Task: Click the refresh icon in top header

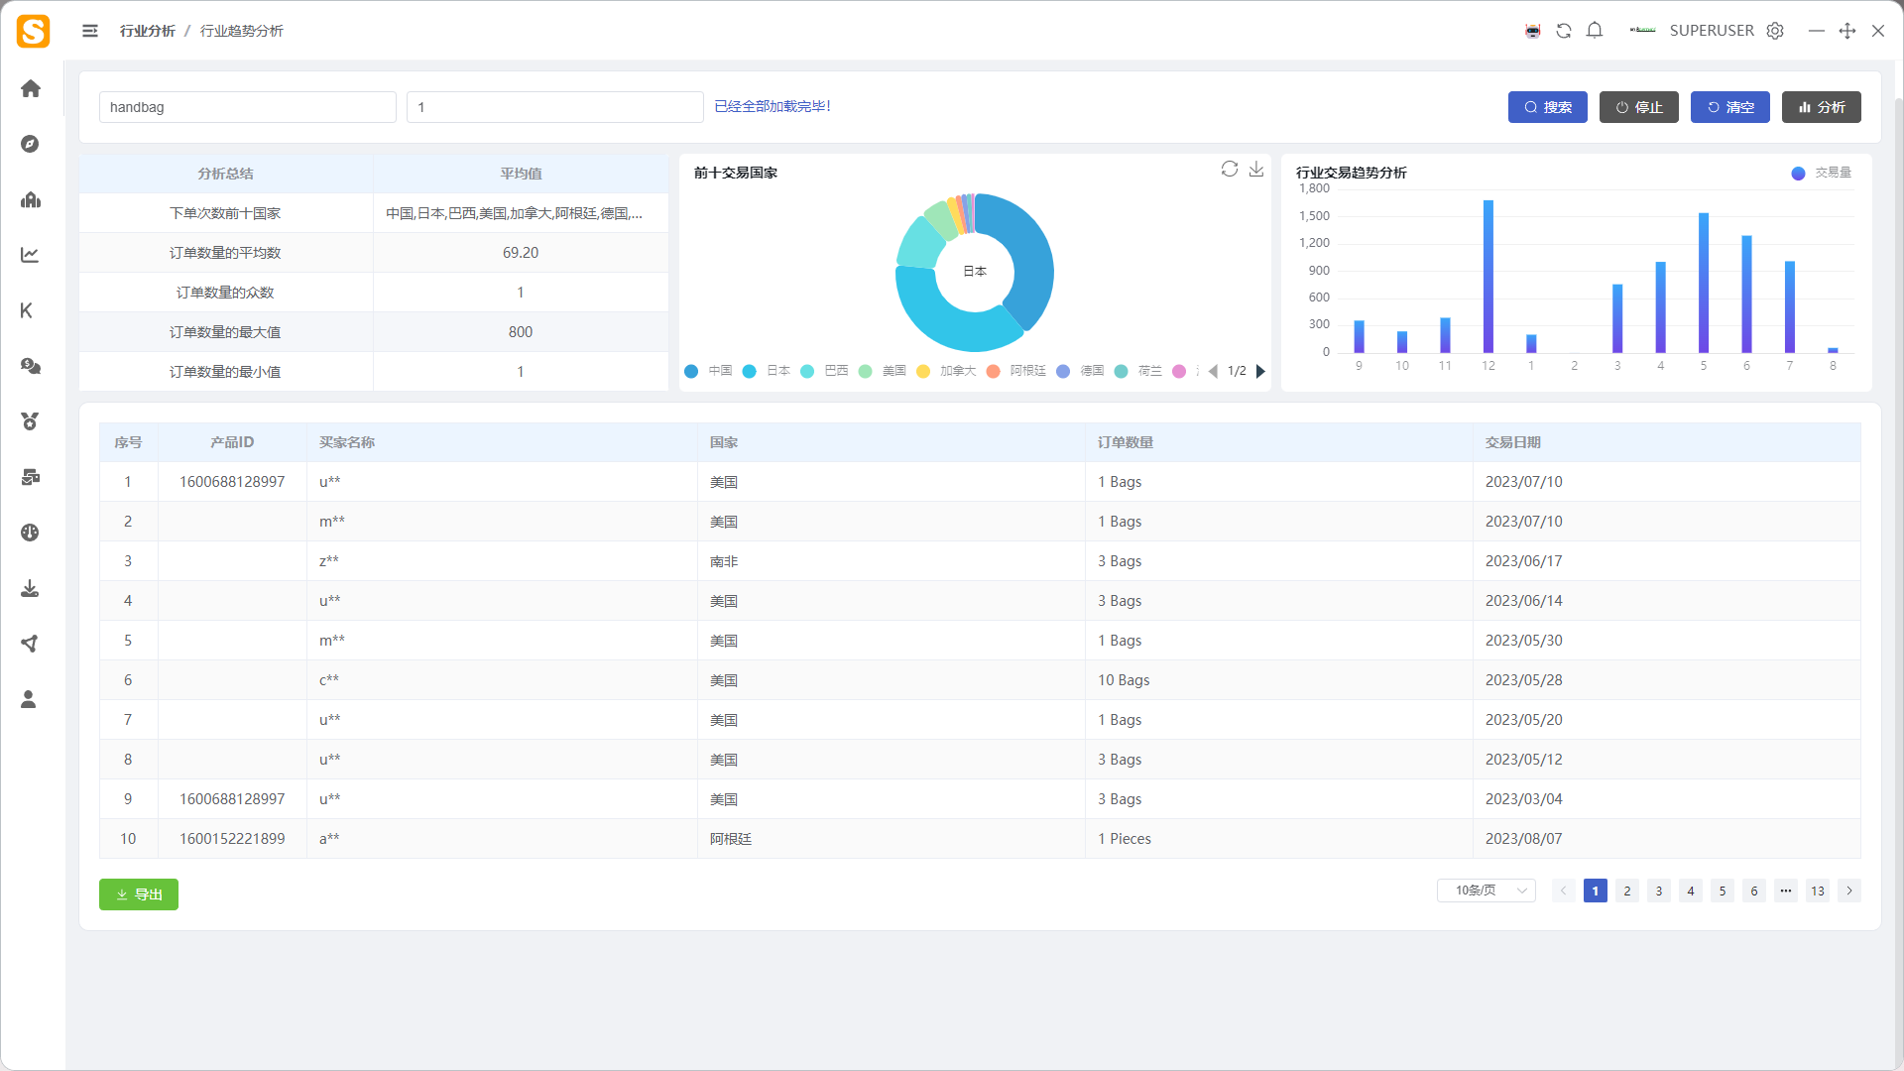Action: point(1564,31)
